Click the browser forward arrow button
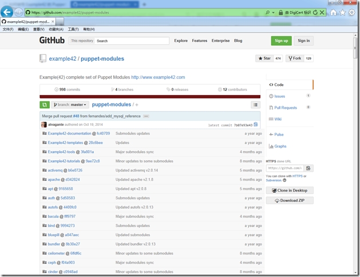Screen dimensions: 360x277 tap(18, 12)
